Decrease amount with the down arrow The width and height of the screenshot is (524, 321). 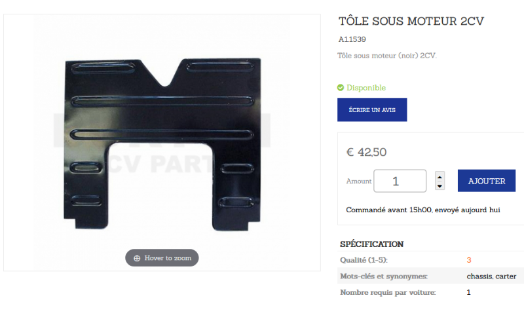(x=440, y=185)
